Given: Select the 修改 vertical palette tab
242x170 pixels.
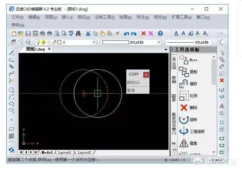Looking at the screenshot, I should click(x=174, y=63).
